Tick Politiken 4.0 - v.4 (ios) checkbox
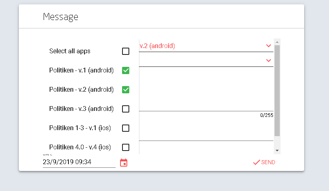 click(x=126, y=147)
